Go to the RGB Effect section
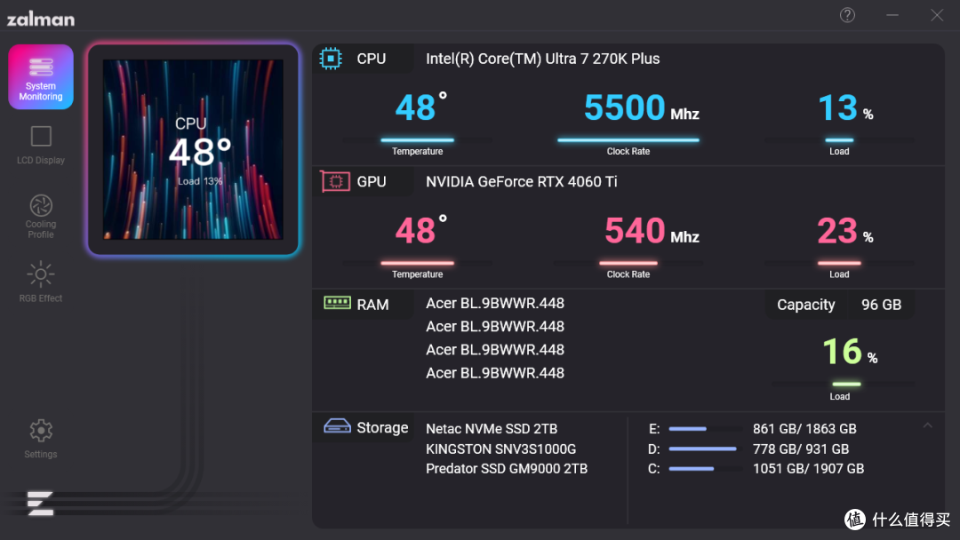Viewport: 960px width, 540px height. pyautogui.click(x=41, y=282)
